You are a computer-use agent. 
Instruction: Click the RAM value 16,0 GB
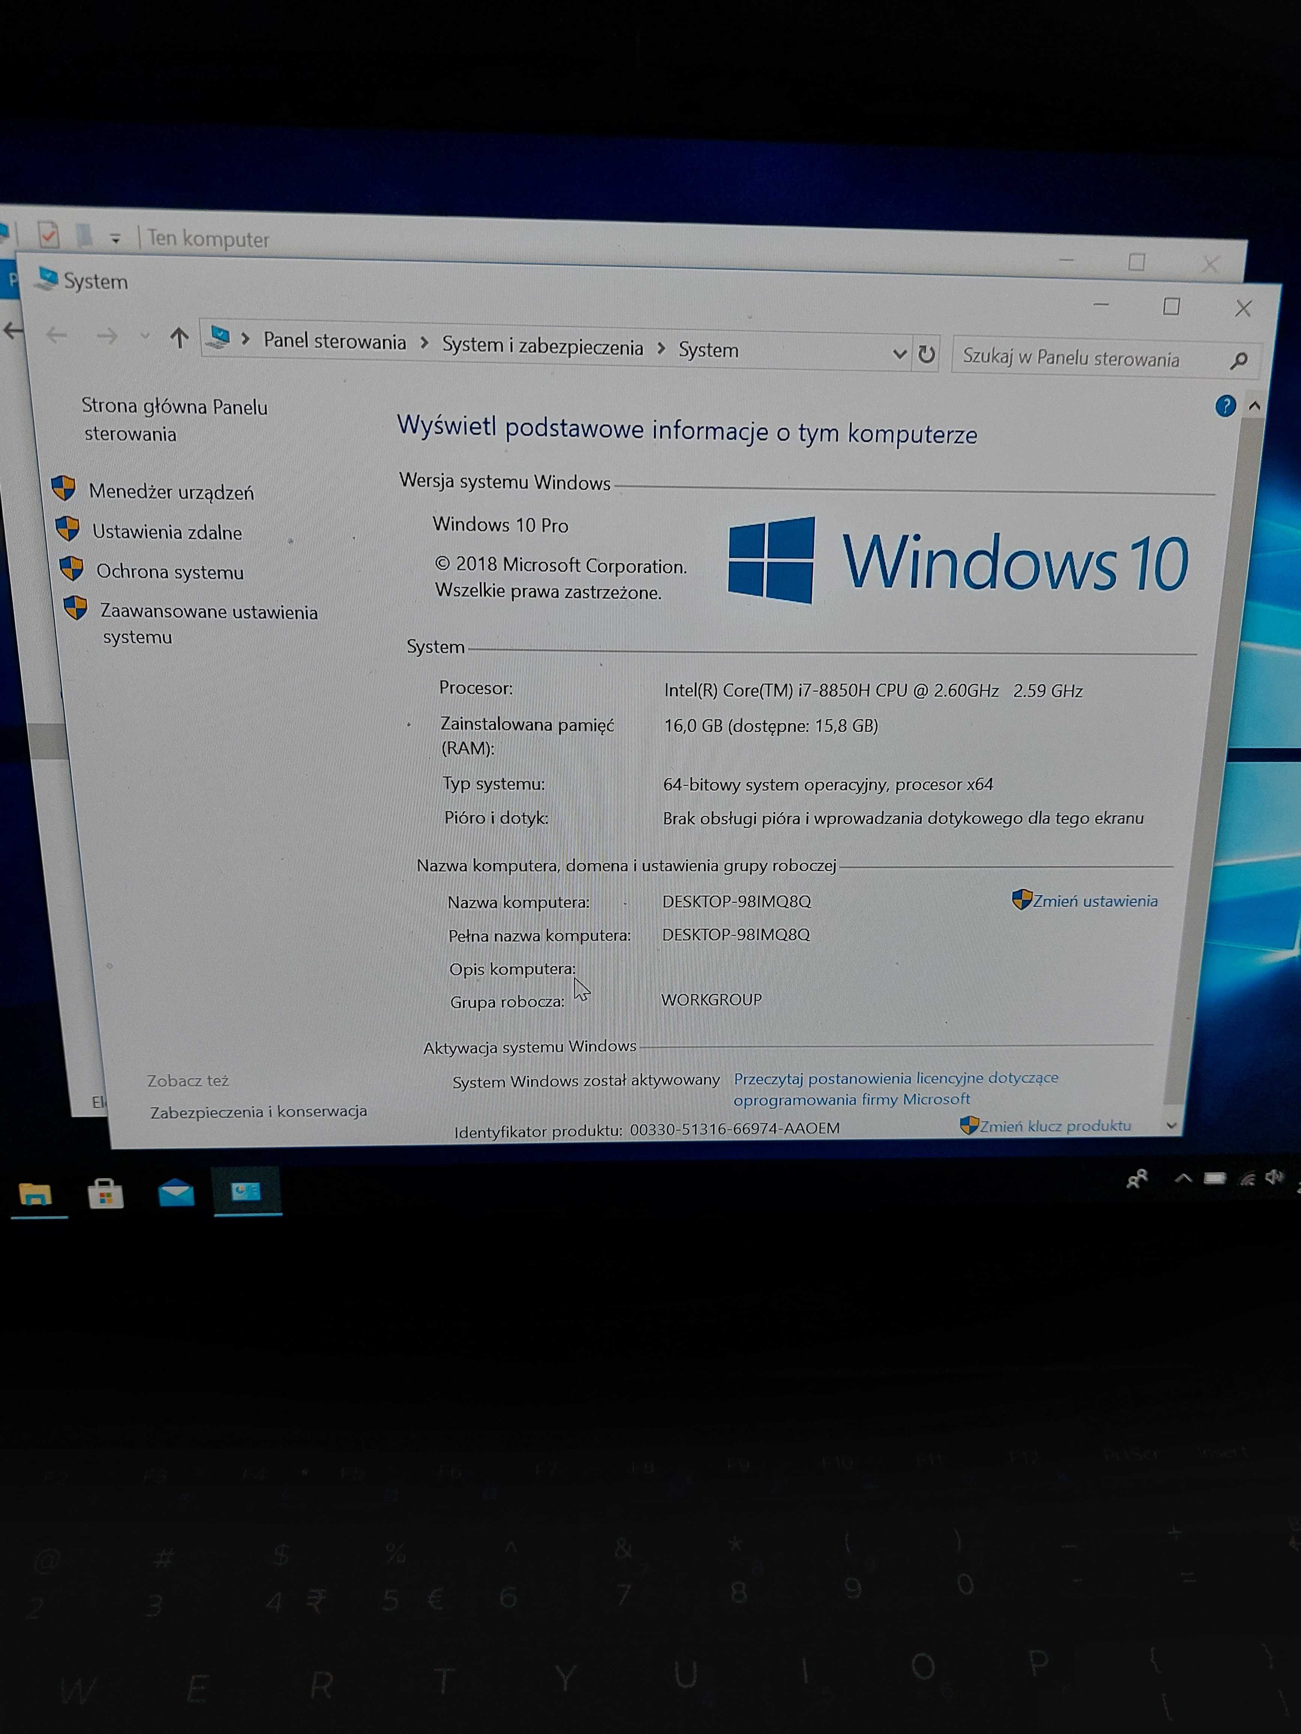[x=770, y=726]
